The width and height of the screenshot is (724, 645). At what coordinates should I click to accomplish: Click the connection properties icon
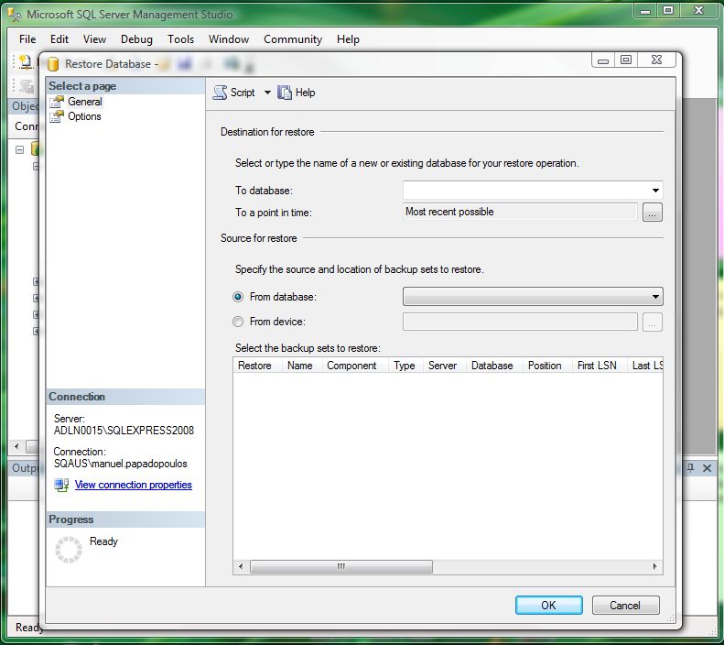[61, 485]
